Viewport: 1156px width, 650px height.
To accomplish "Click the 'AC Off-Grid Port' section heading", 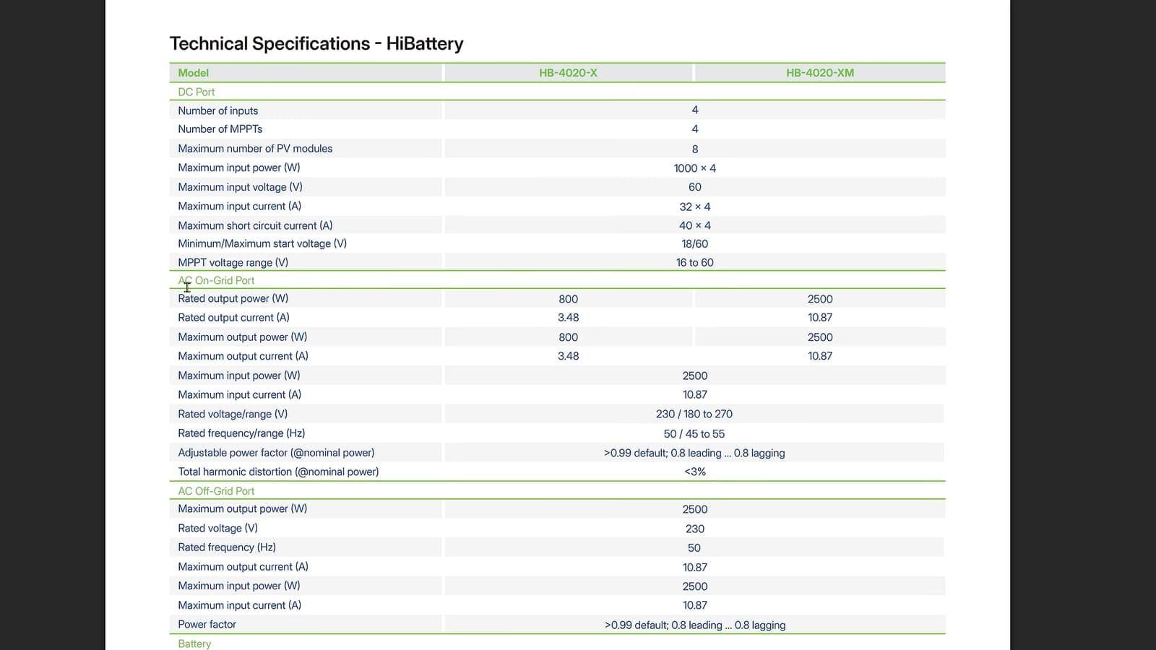I will pos(216,491).
